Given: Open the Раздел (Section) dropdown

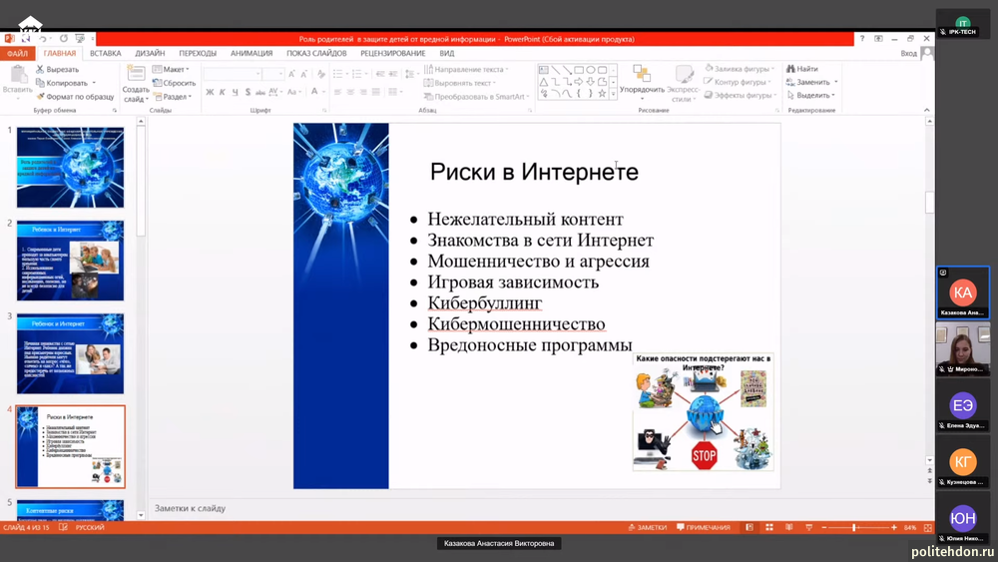Looking at the screenshot, I should point(172,97).
